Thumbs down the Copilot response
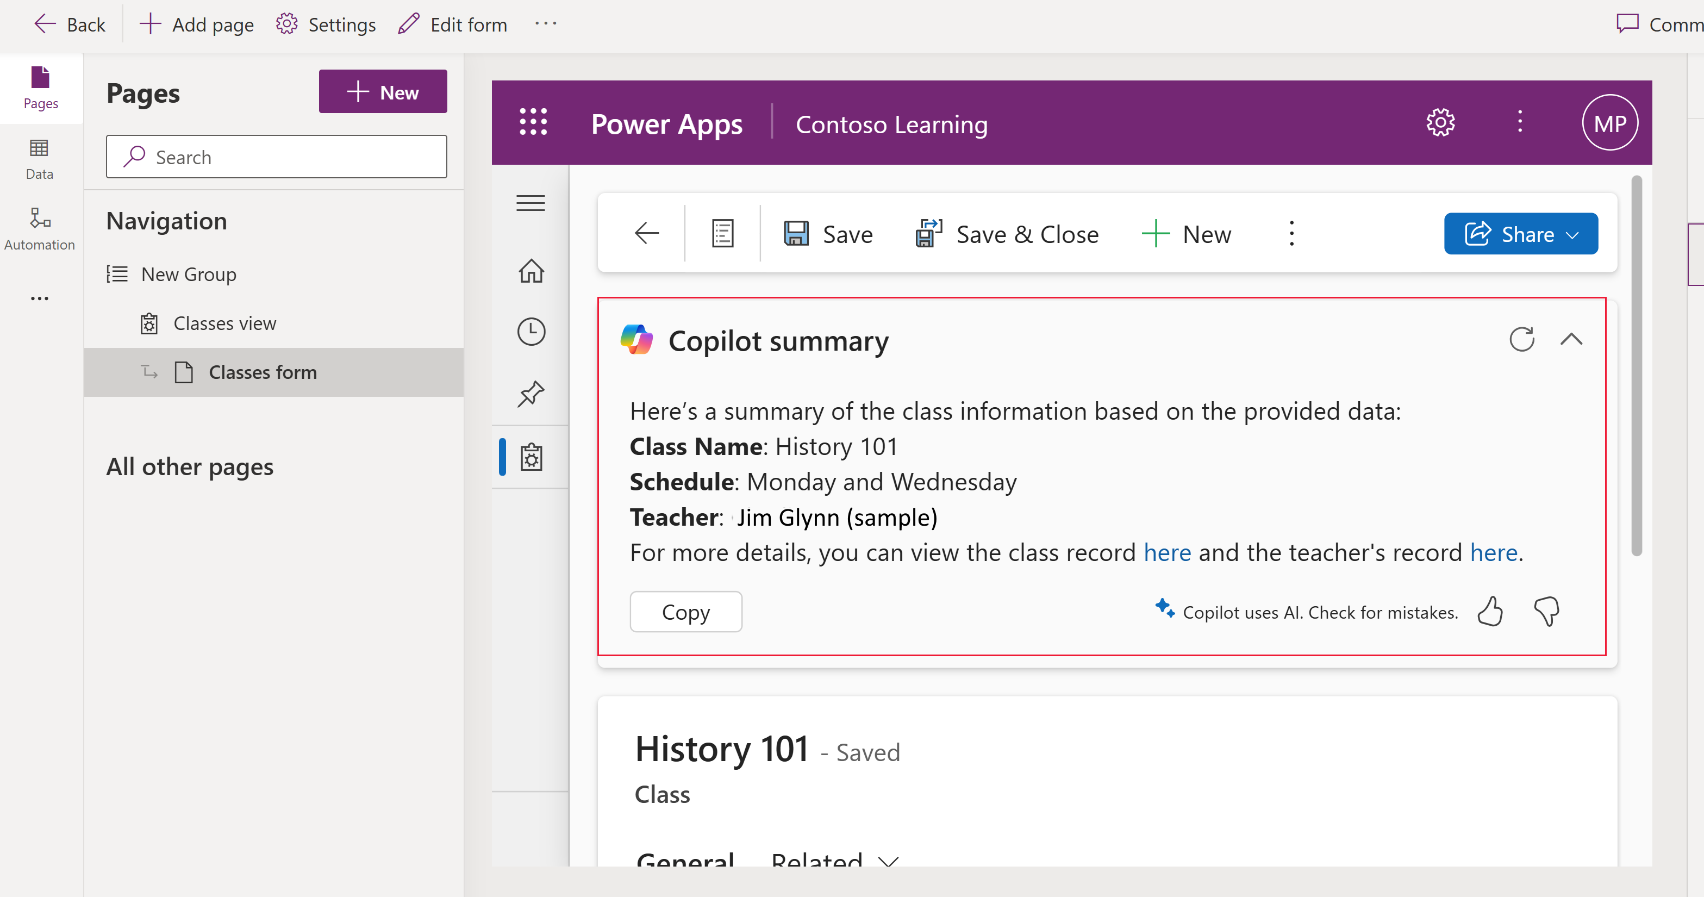 (1547, 612)
